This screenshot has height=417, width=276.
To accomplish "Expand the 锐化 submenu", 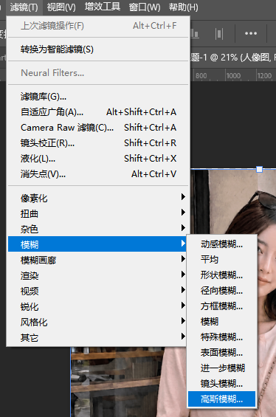I will pos(98,306).
